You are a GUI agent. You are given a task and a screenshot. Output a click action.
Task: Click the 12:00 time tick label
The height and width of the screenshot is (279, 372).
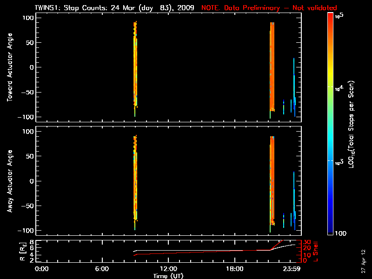point(168,269)
